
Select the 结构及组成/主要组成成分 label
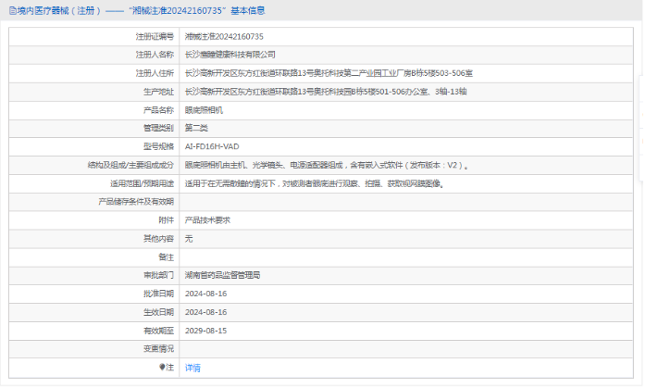[130, 166]
